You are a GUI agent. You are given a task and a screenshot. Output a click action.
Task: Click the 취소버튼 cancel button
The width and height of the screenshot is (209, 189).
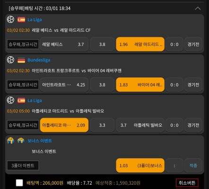(x=187, y=183)
